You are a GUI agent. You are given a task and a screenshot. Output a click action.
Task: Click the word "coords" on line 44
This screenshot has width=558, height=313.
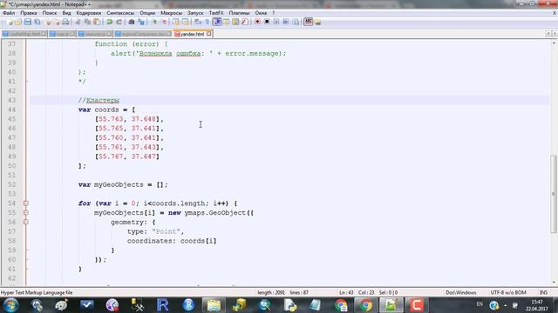coord(106,110)
